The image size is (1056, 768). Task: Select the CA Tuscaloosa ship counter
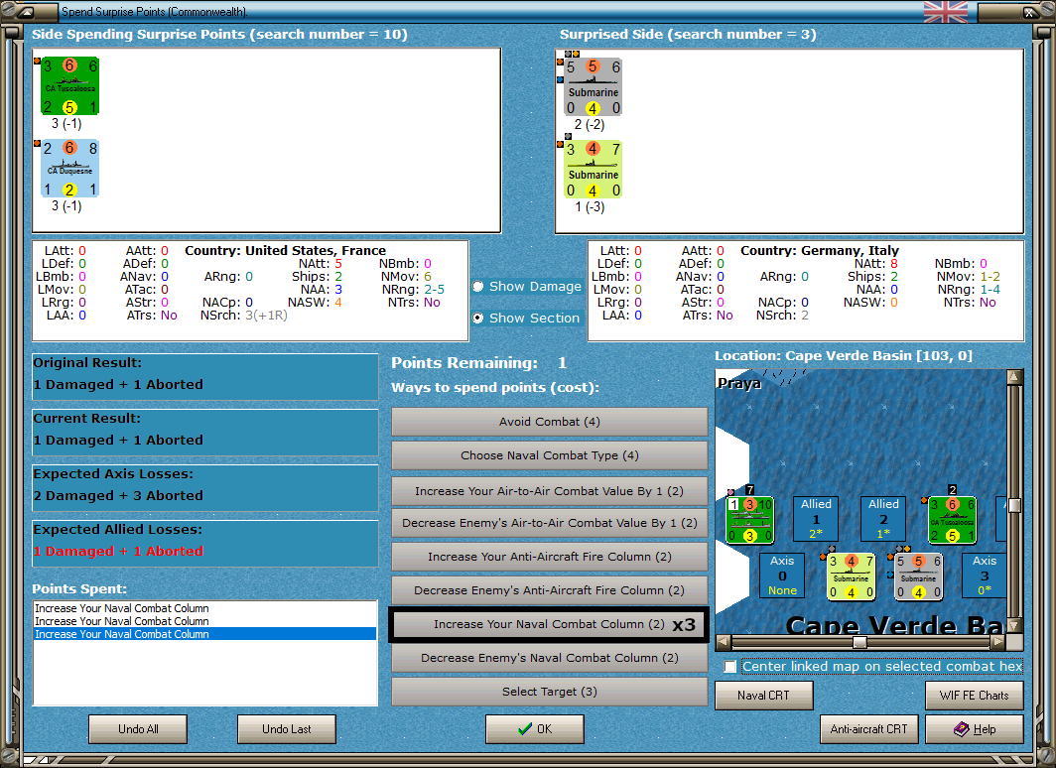70,86
